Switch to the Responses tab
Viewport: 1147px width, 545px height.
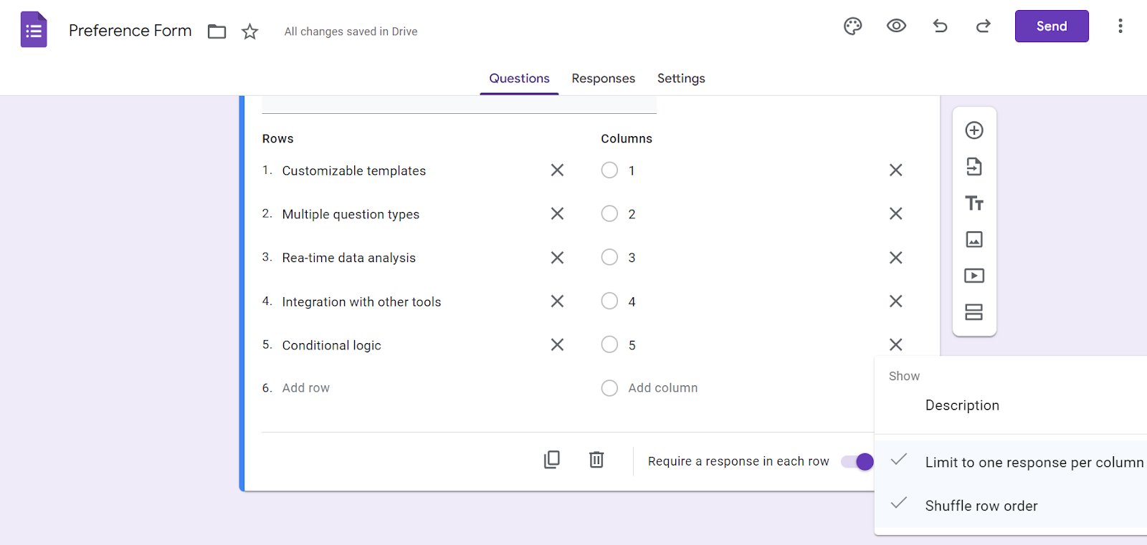tap(603, 79)
